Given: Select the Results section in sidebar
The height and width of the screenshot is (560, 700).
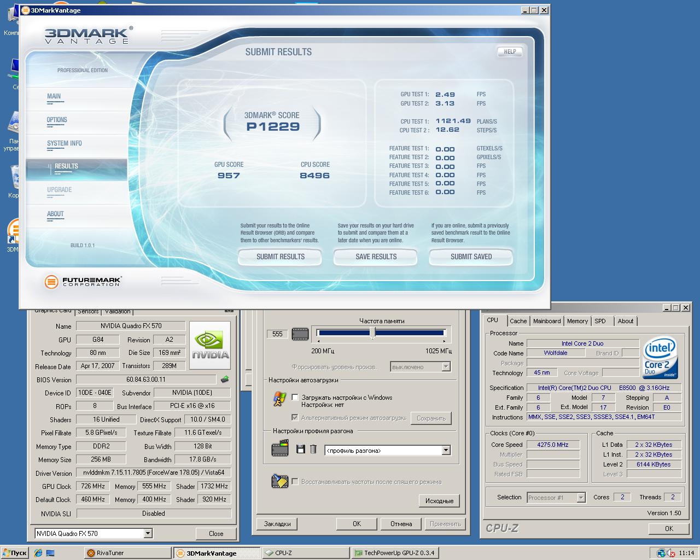Looking at the screenshot, I should pyautogui.click(x=76, y=169).
